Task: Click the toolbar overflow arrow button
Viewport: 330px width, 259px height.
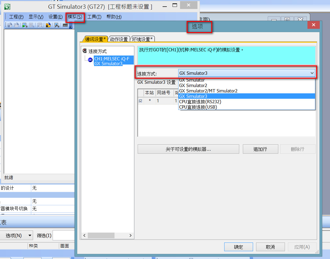Action: (x=71, y=27)
